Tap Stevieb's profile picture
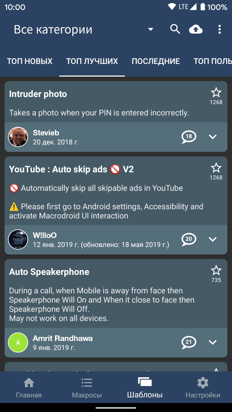The width and height of the screenshot is (232, 412). (x=18, y=137)
